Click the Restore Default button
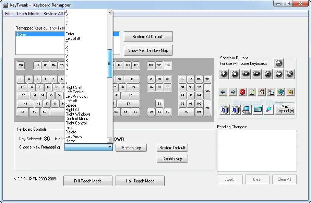The image size is (311, 203). tap(172, 148)
